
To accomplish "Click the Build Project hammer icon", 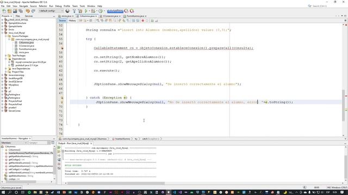I will pyautogui.click(x=74, y=11).
